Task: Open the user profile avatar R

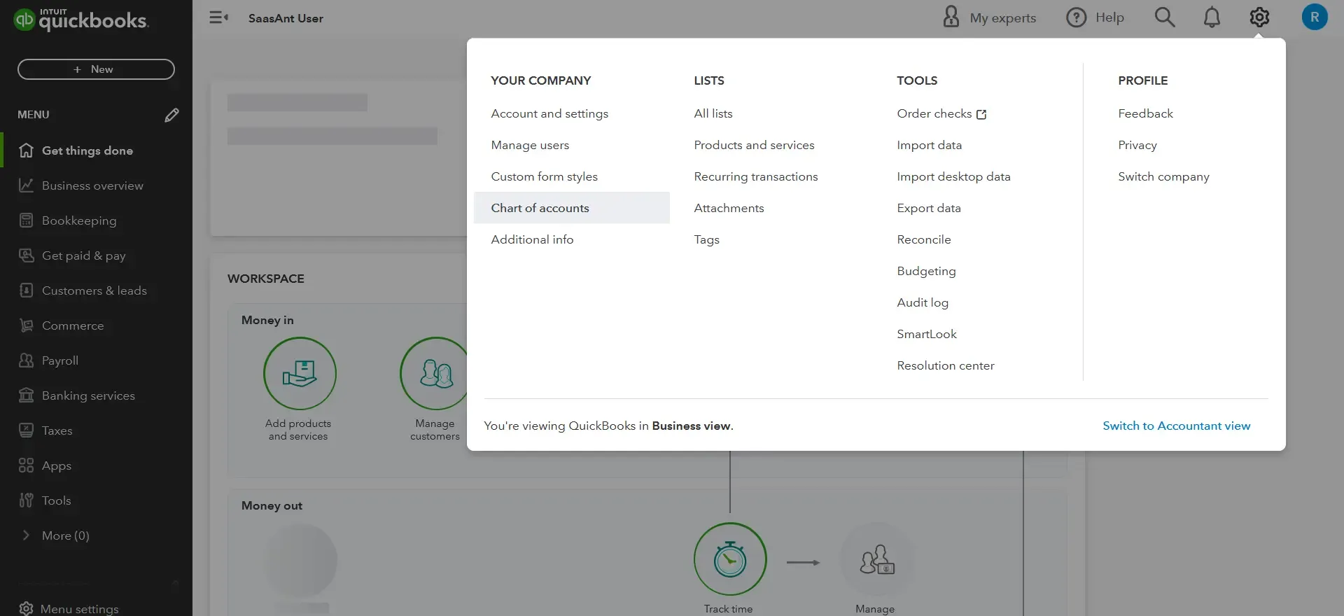Action: pyautogui.click(x=1315, y=17)
